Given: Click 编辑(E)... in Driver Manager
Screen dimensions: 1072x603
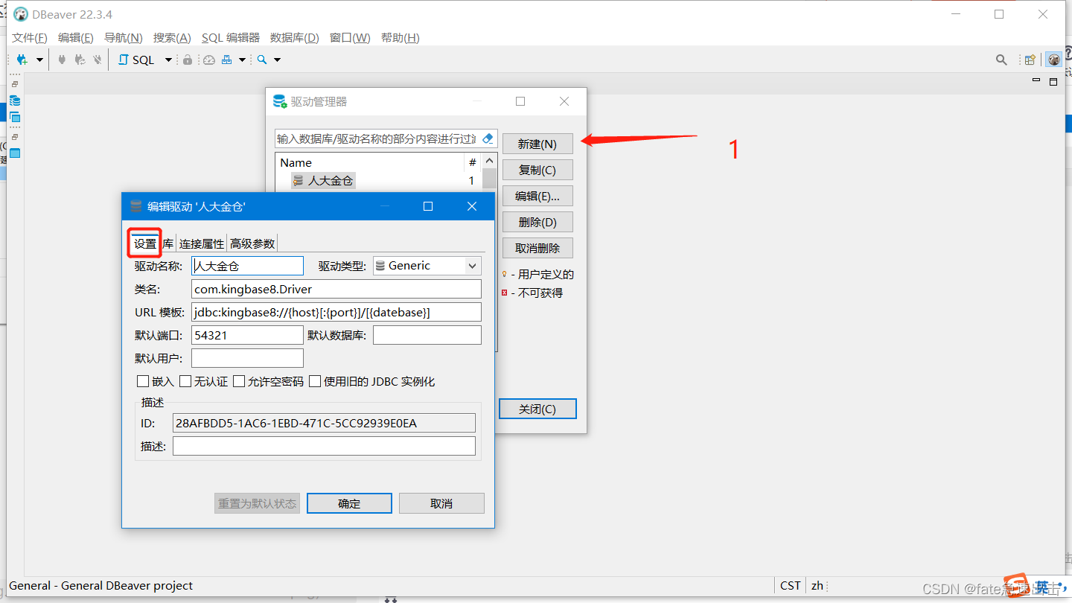Looking at the screenshot, I should tap(537, 196).
